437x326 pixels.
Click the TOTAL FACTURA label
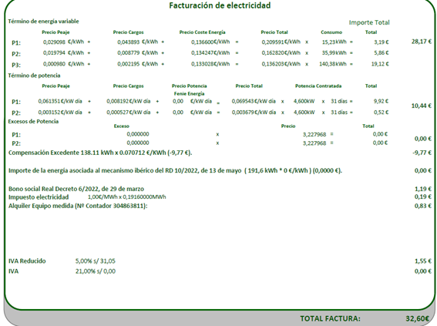(330, 318)
